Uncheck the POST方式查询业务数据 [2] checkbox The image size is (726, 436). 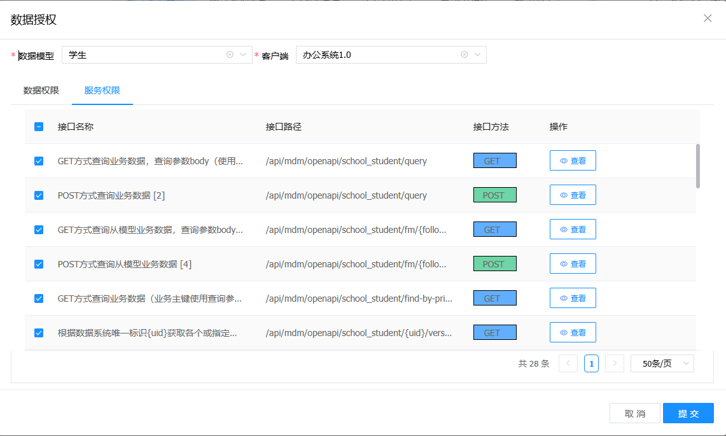(39, 195)
